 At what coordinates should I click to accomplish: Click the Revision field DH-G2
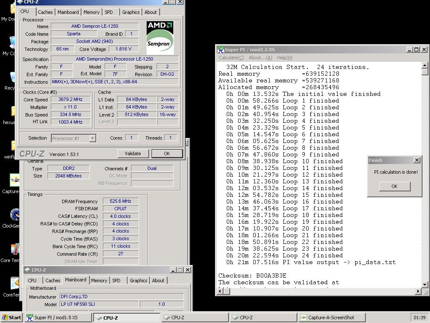coord(167,74)
